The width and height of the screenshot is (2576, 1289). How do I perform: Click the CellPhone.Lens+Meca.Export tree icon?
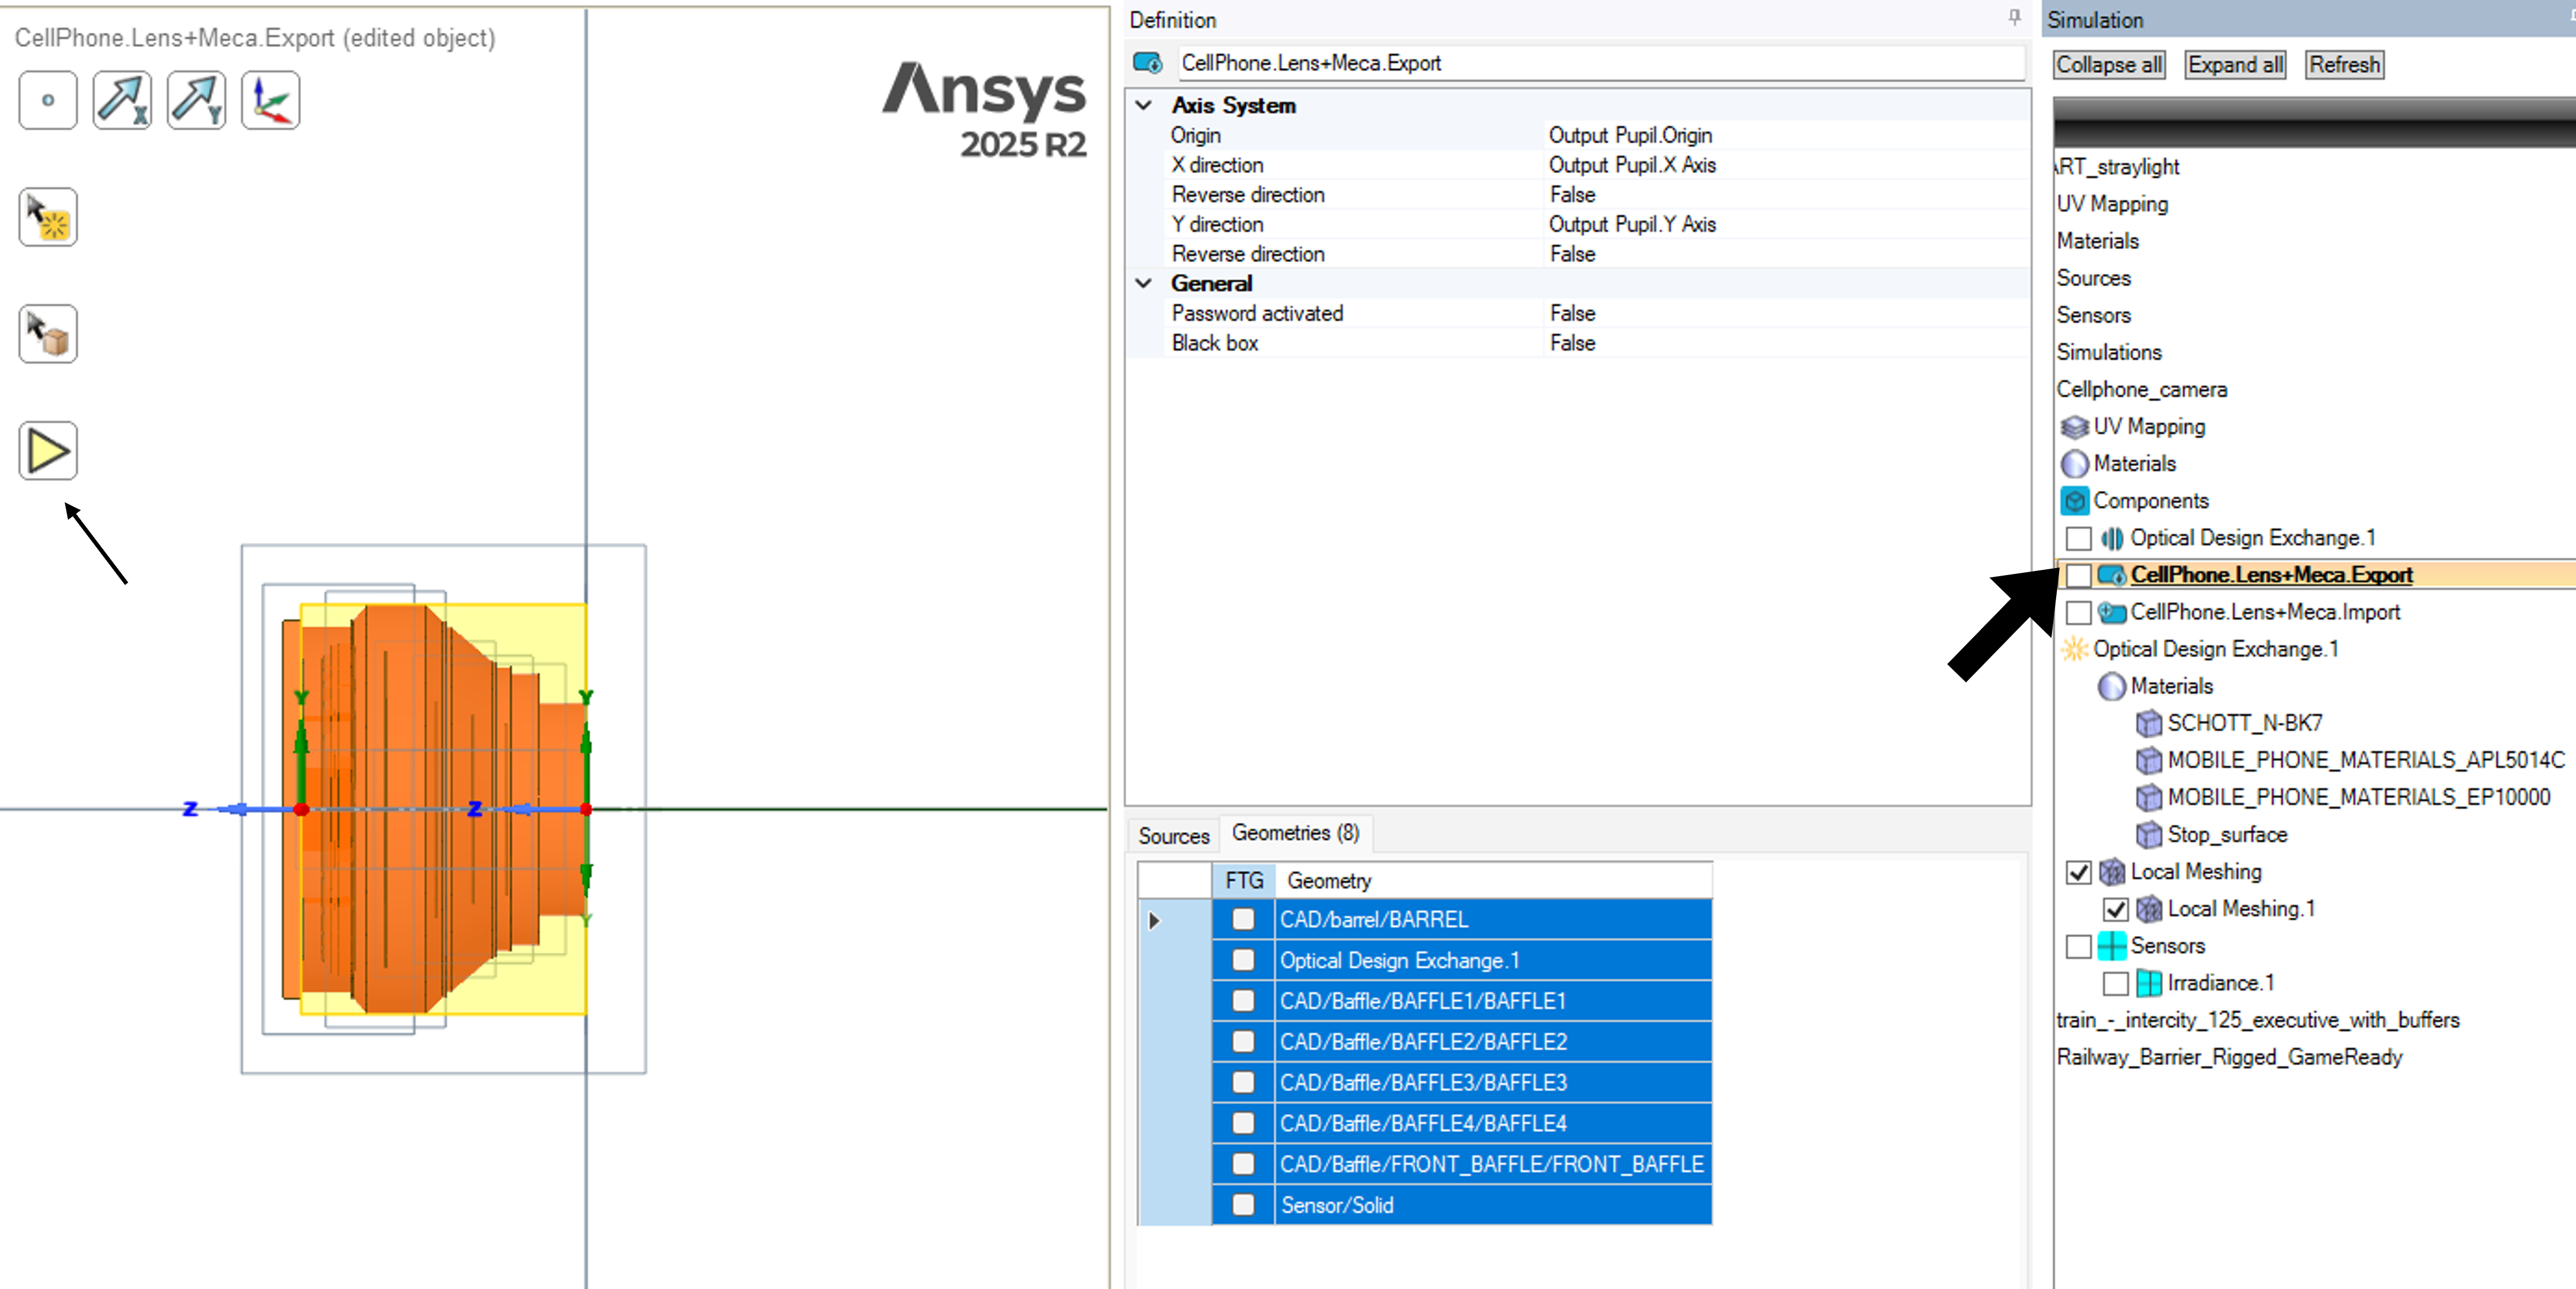[x=2111, y=575]
